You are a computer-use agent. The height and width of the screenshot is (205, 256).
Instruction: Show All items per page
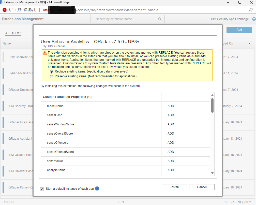[x=246, y=202]
